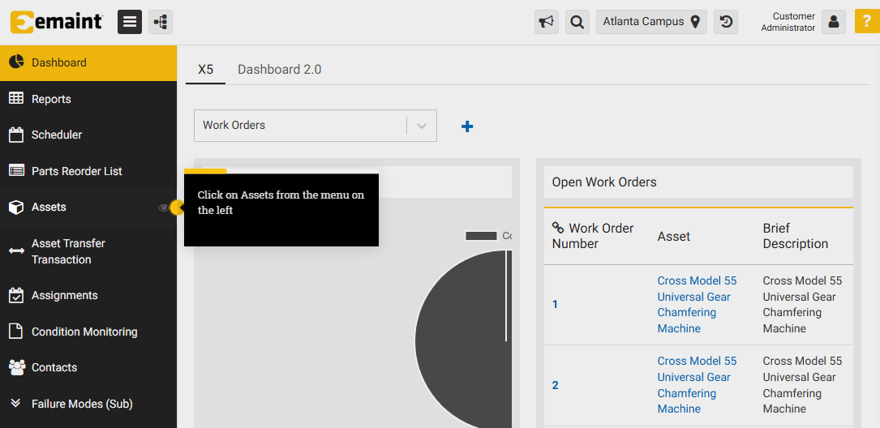Open Reports from the sidebar
Viewport: 880px width, 428px height.
pyautogui.click(x=51, y=99)
